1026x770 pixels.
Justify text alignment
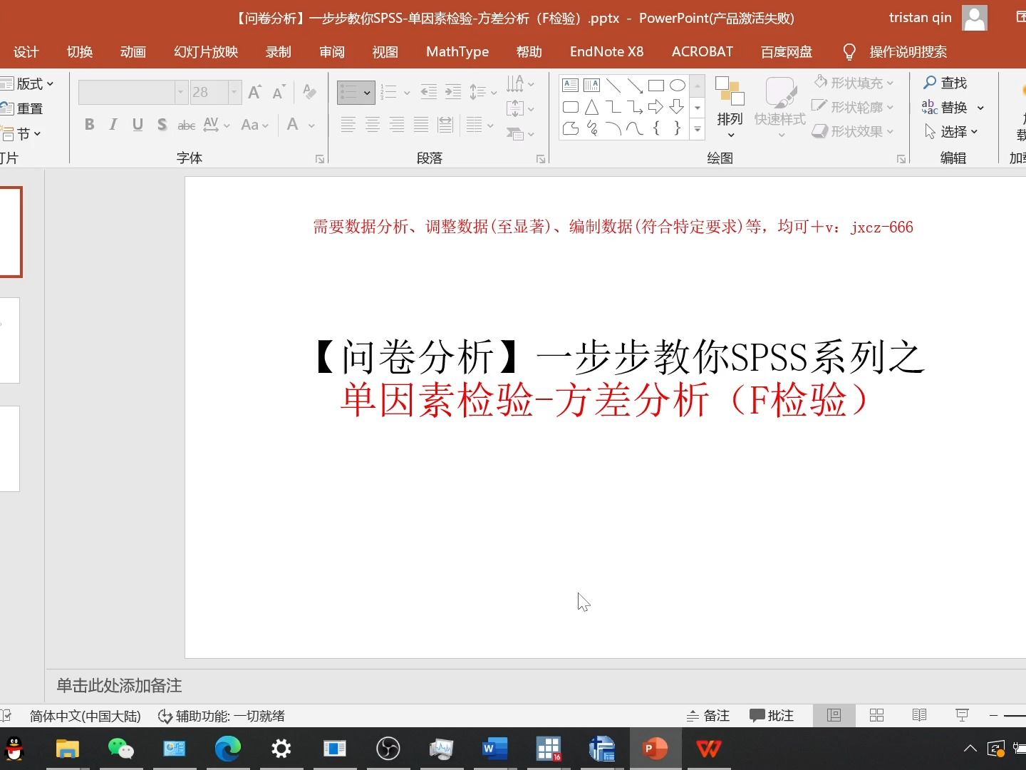pos(421,125)
